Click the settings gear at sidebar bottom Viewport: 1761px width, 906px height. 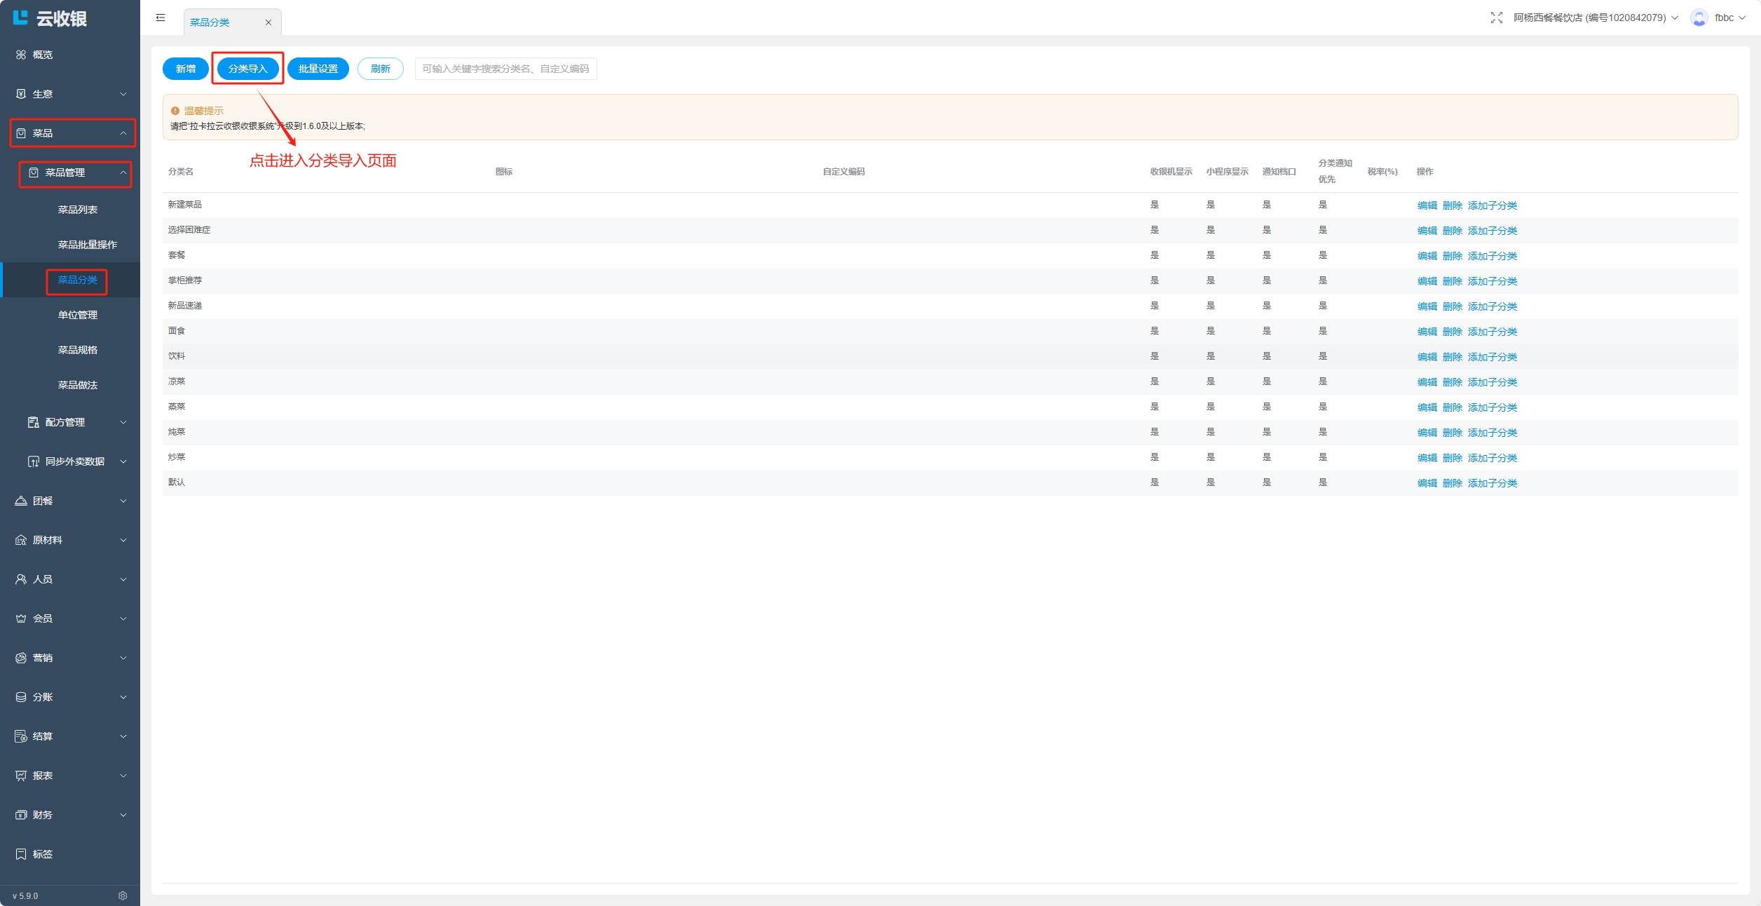pos(123,895)
